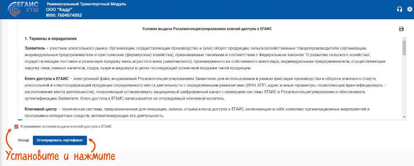Viewport: 414px width, 166px height.
Task: Click the bold term "Ключевой центр"
Action: [x=40, y=109]
